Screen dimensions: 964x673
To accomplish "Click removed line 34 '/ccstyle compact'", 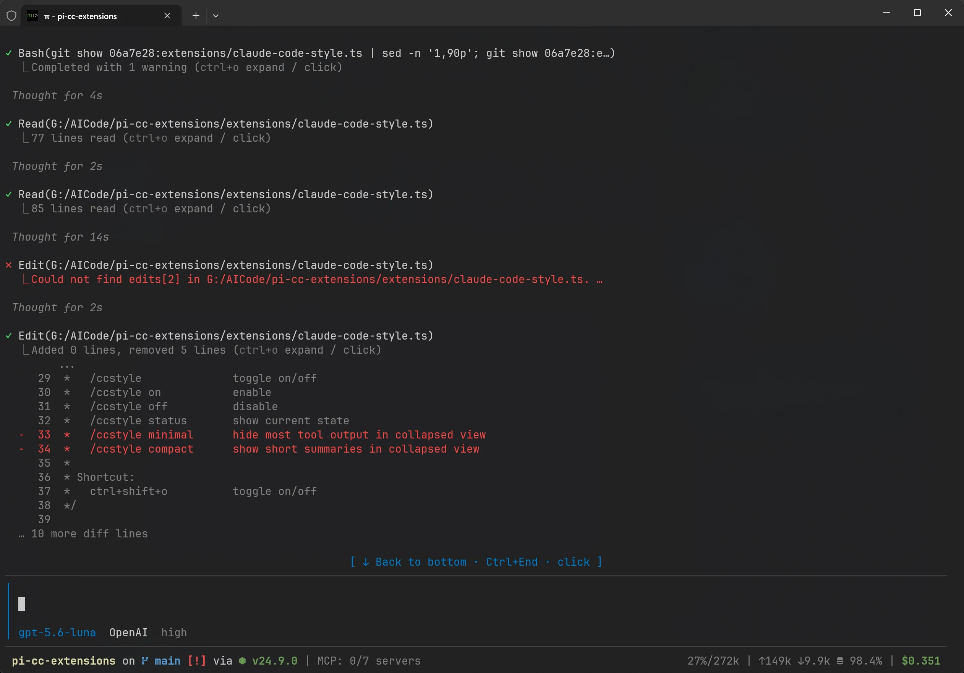I will pos(249,449).
